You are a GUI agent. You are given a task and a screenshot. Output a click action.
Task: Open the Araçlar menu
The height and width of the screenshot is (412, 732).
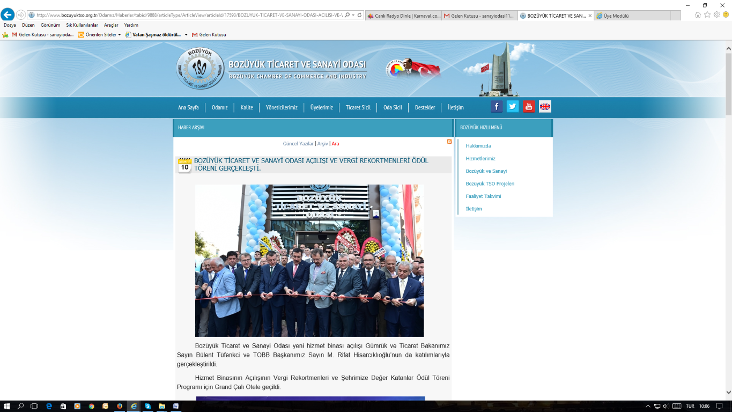[x=111, y=25]
